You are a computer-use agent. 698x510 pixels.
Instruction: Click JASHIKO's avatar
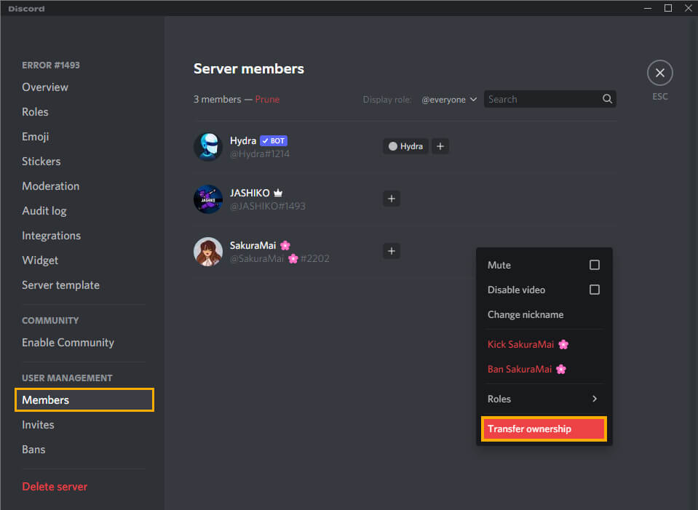(x=208, y=199)
